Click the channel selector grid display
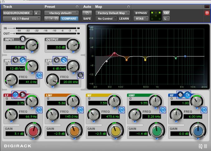This screenshot has height=151, width=211. tap(156, 16)
